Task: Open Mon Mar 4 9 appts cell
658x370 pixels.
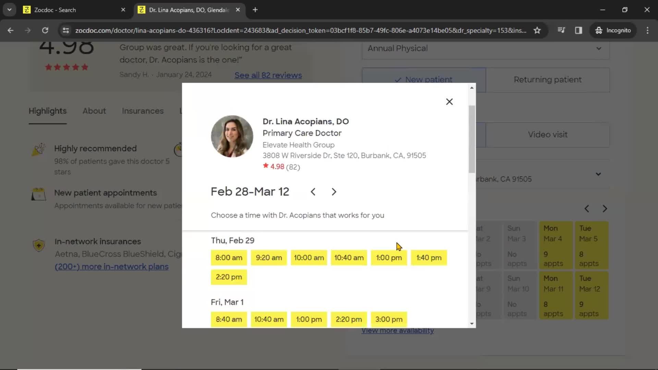Action: [x=556, y=245]
